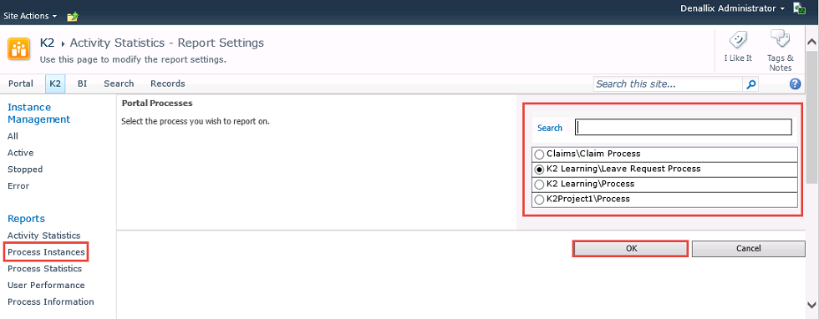Show Error instances in sidebar
Viewport: 819px width, 319px height.
pos(18,186)
